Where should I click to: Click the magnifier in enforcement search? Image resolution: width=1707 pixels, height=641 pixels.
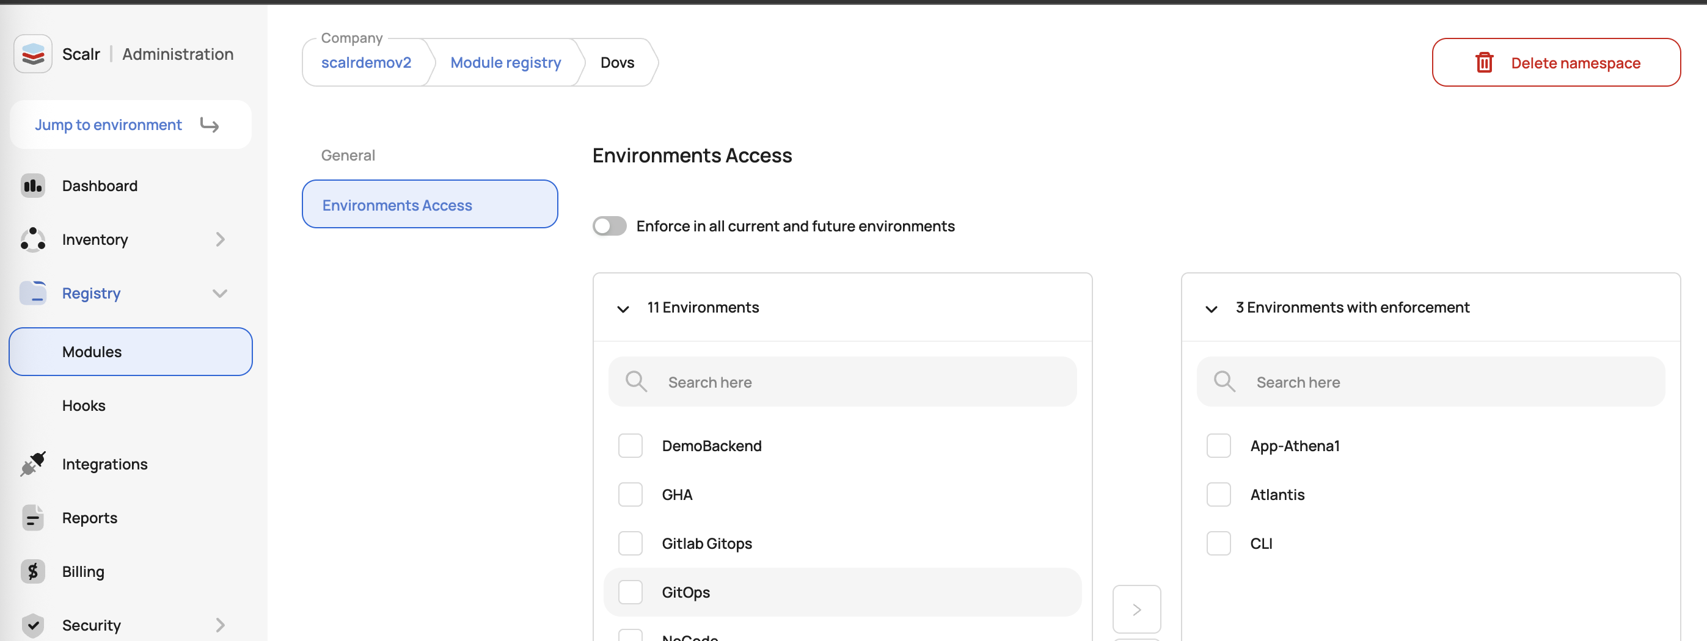tap(1224, 382)
